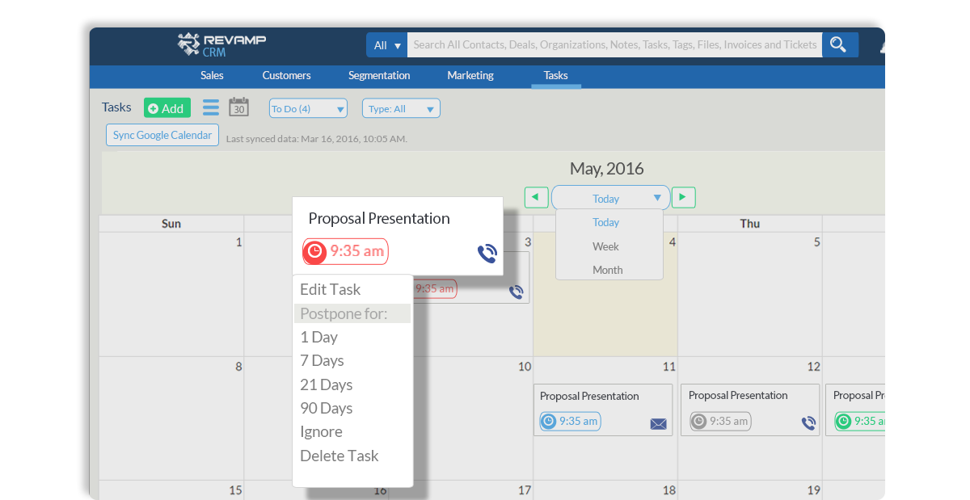970x500 pixels.
Task: Click the magnifier search button
Action: pos(840,44)
